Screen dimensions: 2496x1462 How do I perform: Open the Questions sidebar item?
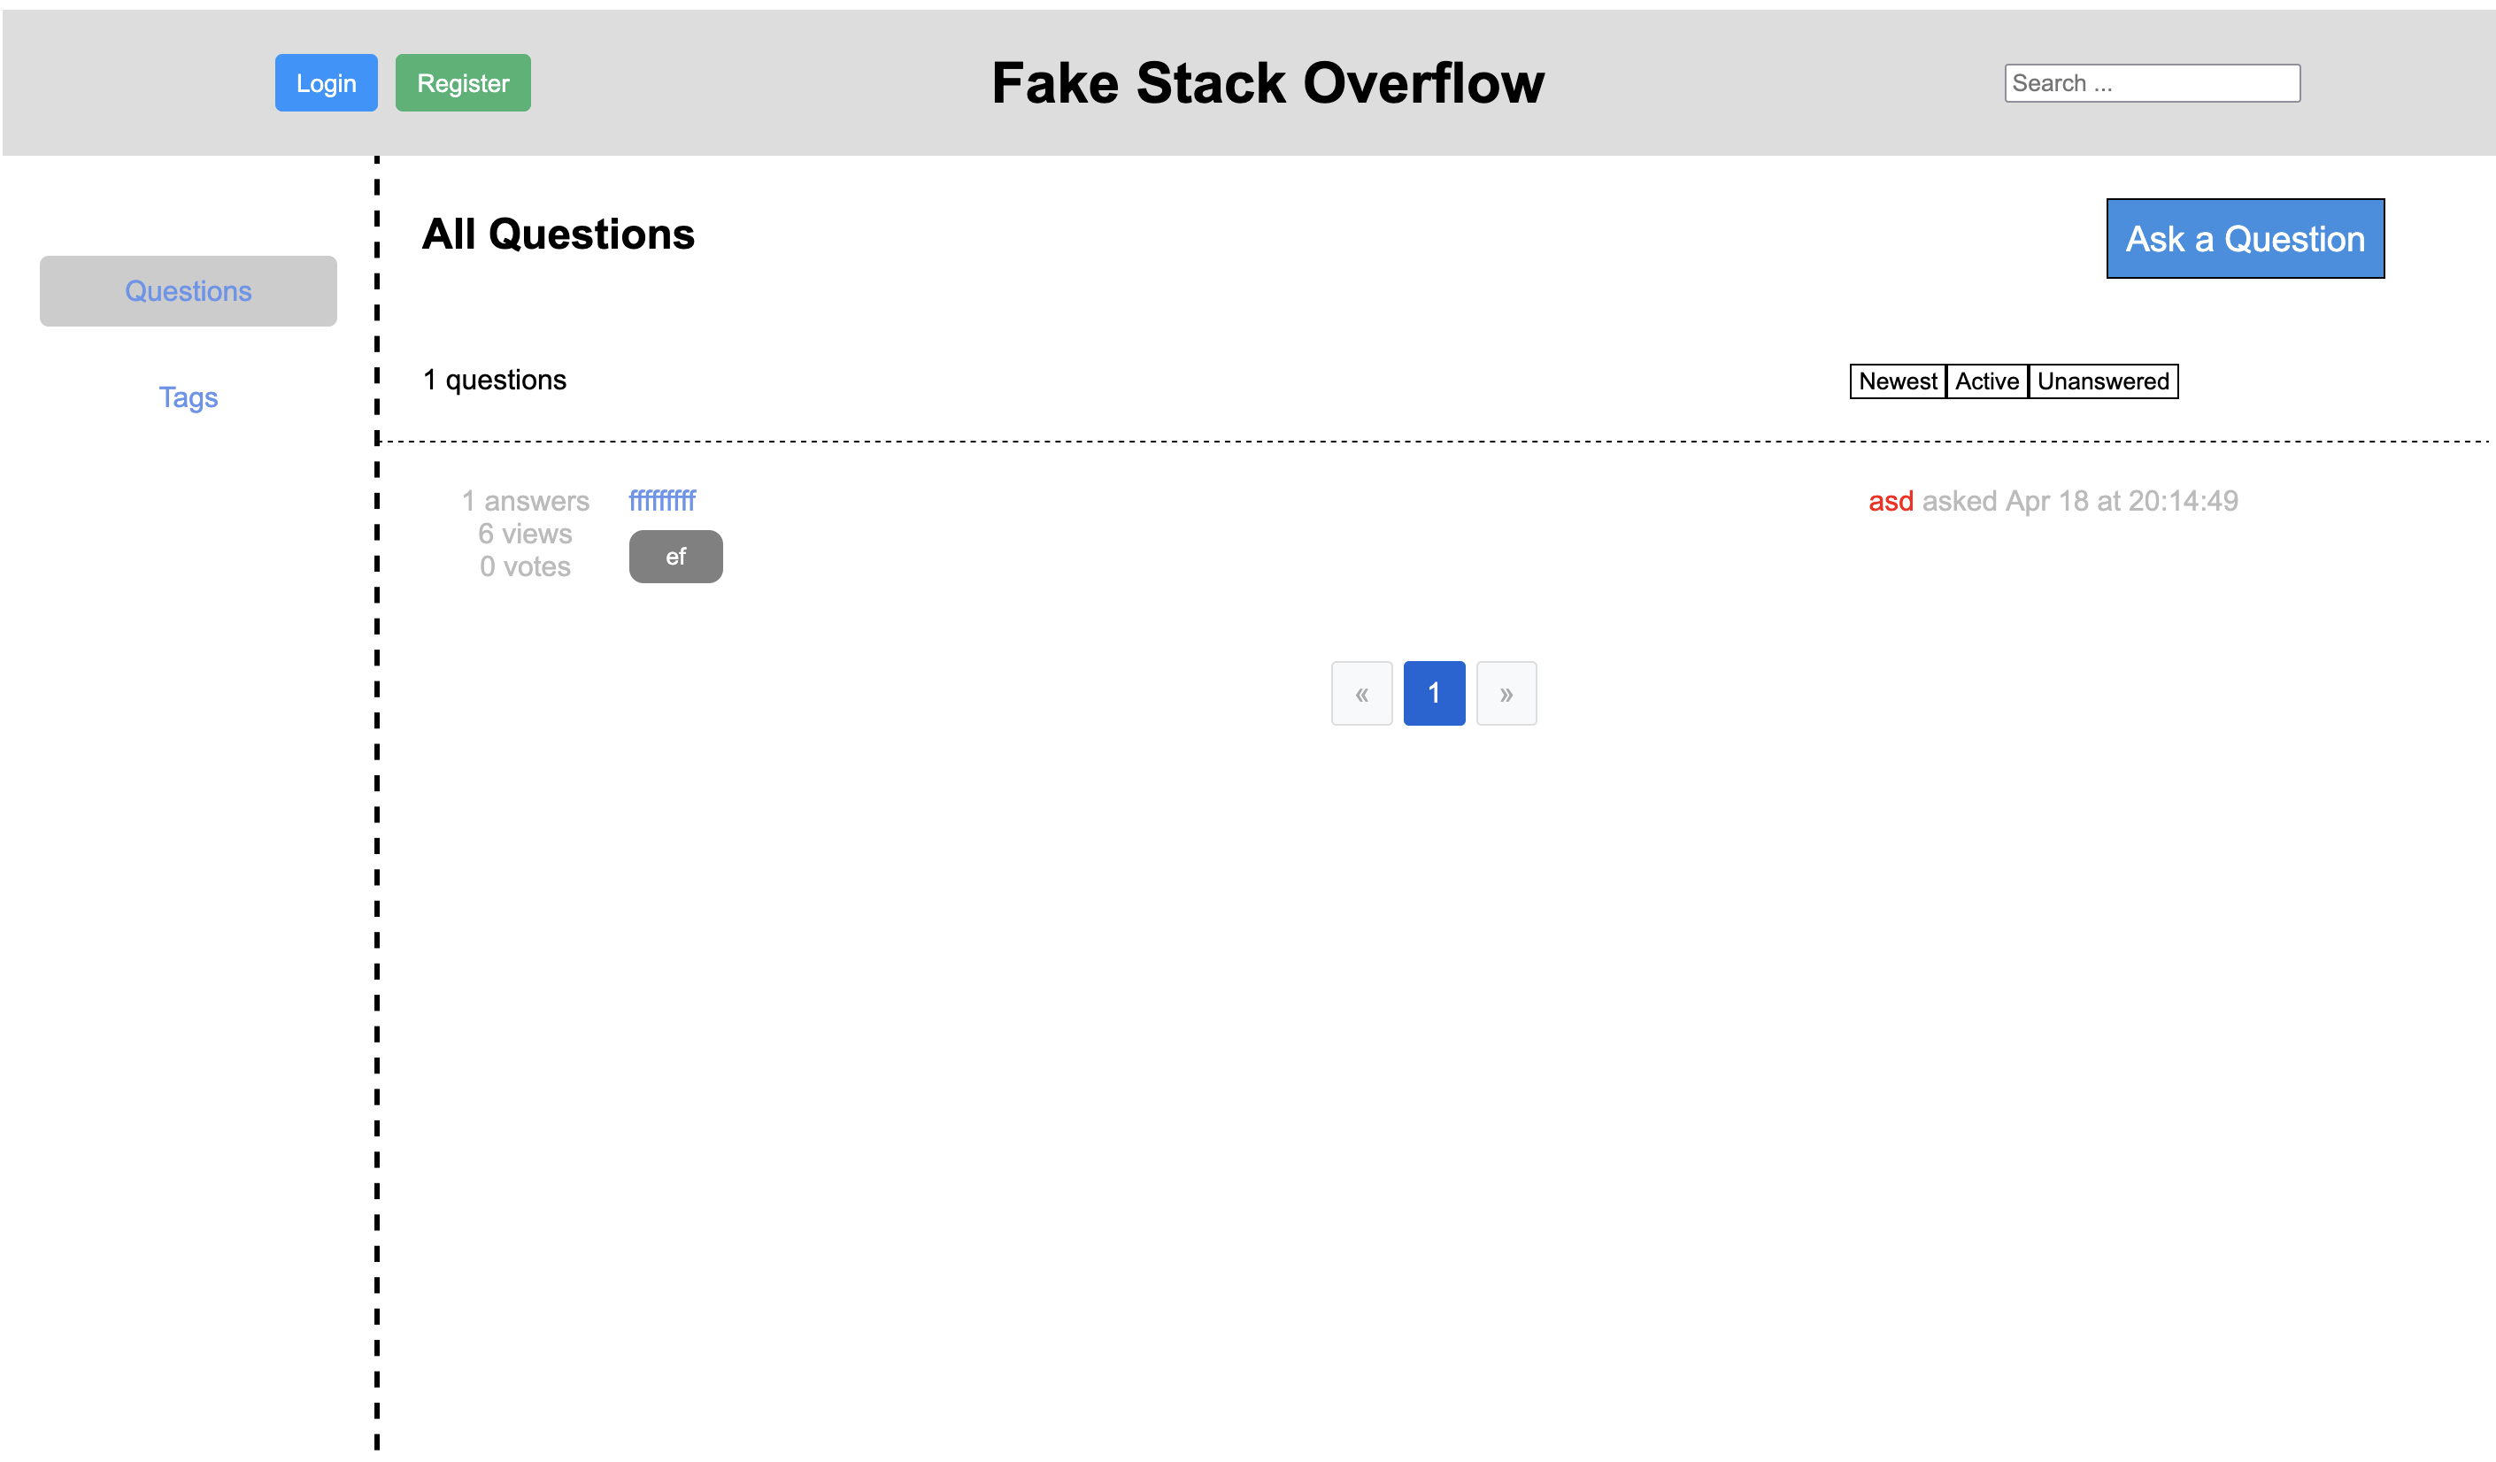[x=189, y=291]
